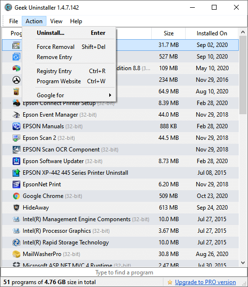This screenshot has height=287, width=248.
Task: Select the EpsonNet Print row text
Action: [42, 184]
